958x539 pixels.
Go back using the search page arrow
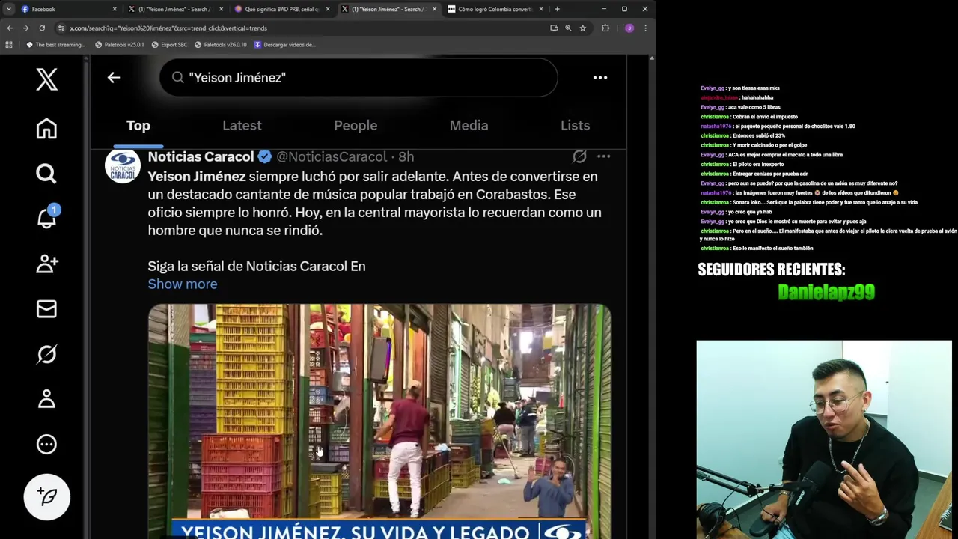click(x=114, y=77)
